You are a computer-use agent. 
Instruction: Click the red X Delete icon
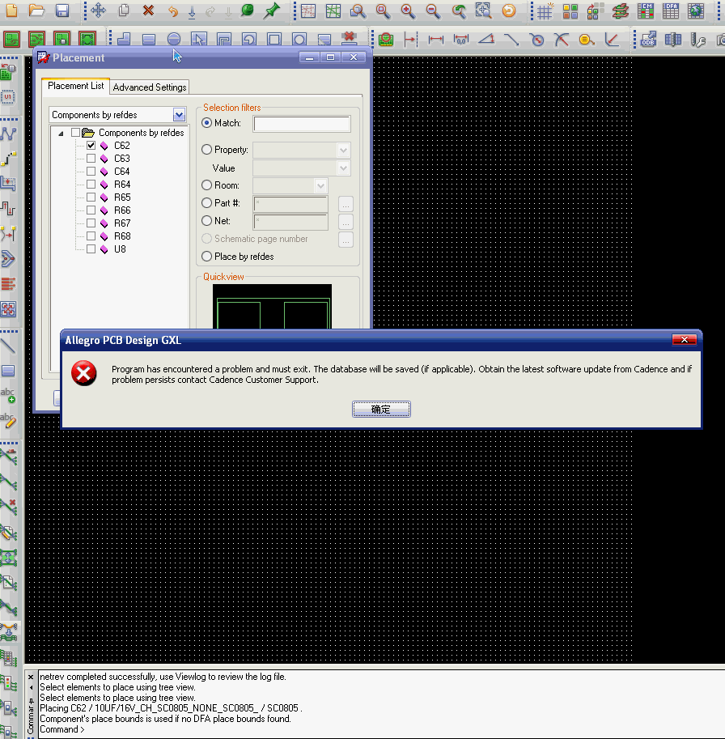tap(148, 10)
